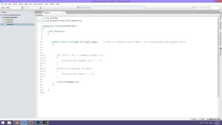Image resolution: width=222 pixels, height=125 pixels.
Task: Open the Properties side pad
Action: (221, 26)
